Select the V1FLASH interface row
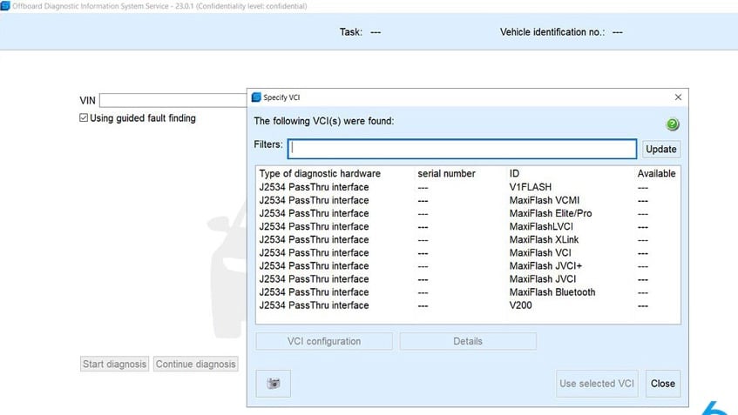 467,187
